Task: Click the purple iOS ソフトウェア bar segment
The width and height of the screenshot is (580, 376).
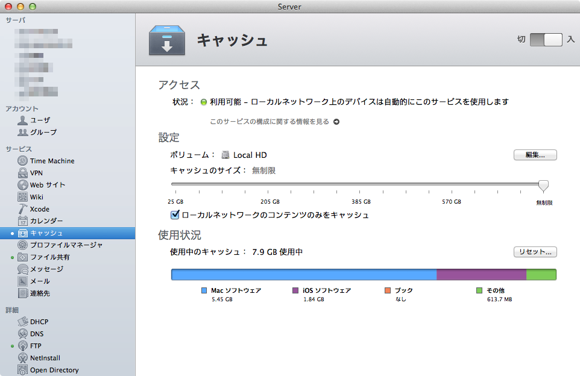Action: (x=481, y=274)
